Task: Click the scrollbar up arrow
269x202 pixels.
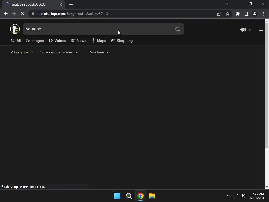Action: 267,21
